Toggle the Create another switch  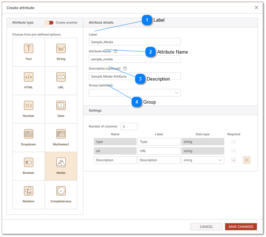tap(49, 23)
